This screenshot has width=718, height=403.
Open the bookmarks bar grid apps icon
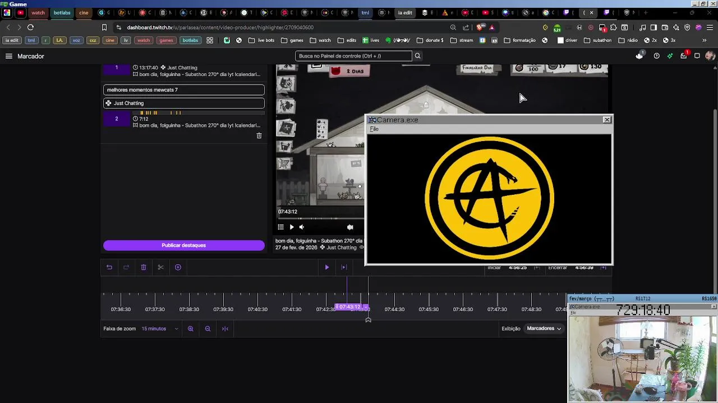[x=210, y=40]
